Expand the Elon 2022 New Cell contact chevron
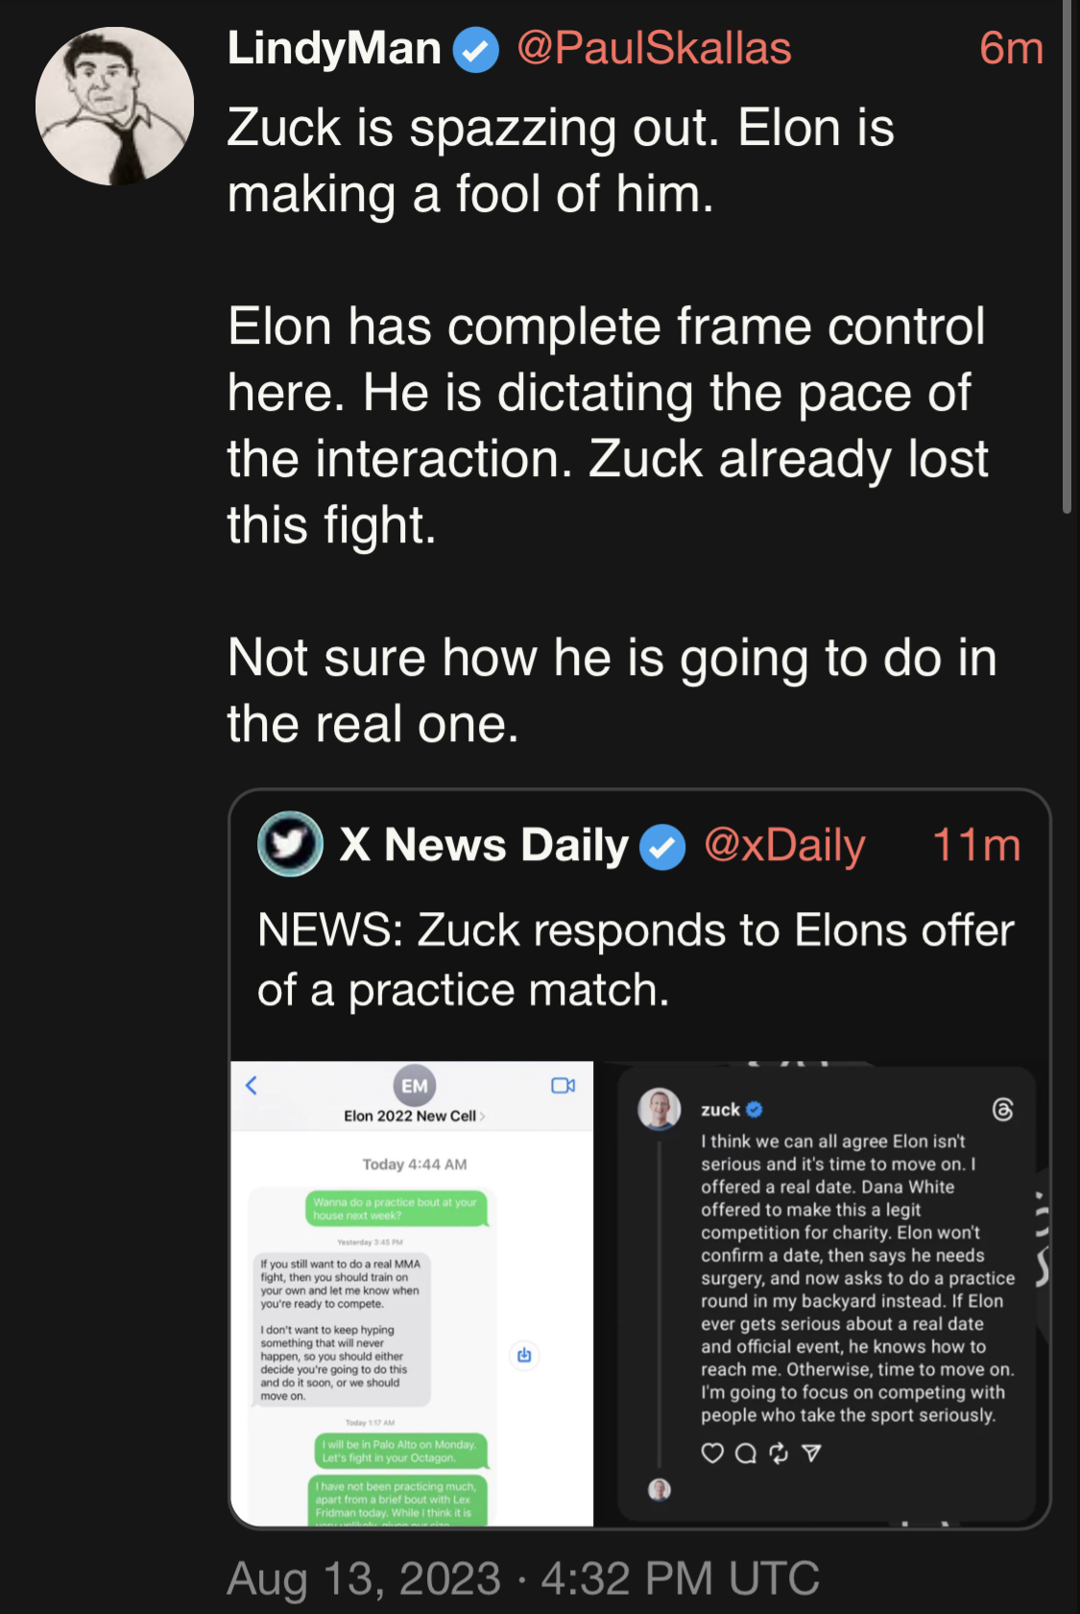This screenshot has width=1080, height=1614. [x=482, y=1116]
